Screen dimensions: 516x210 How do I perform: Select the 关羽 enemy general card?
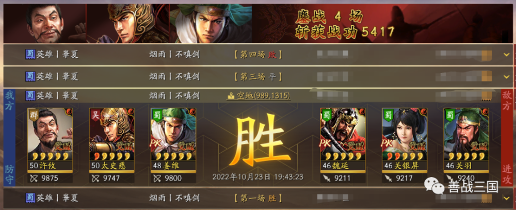point(466,140)
